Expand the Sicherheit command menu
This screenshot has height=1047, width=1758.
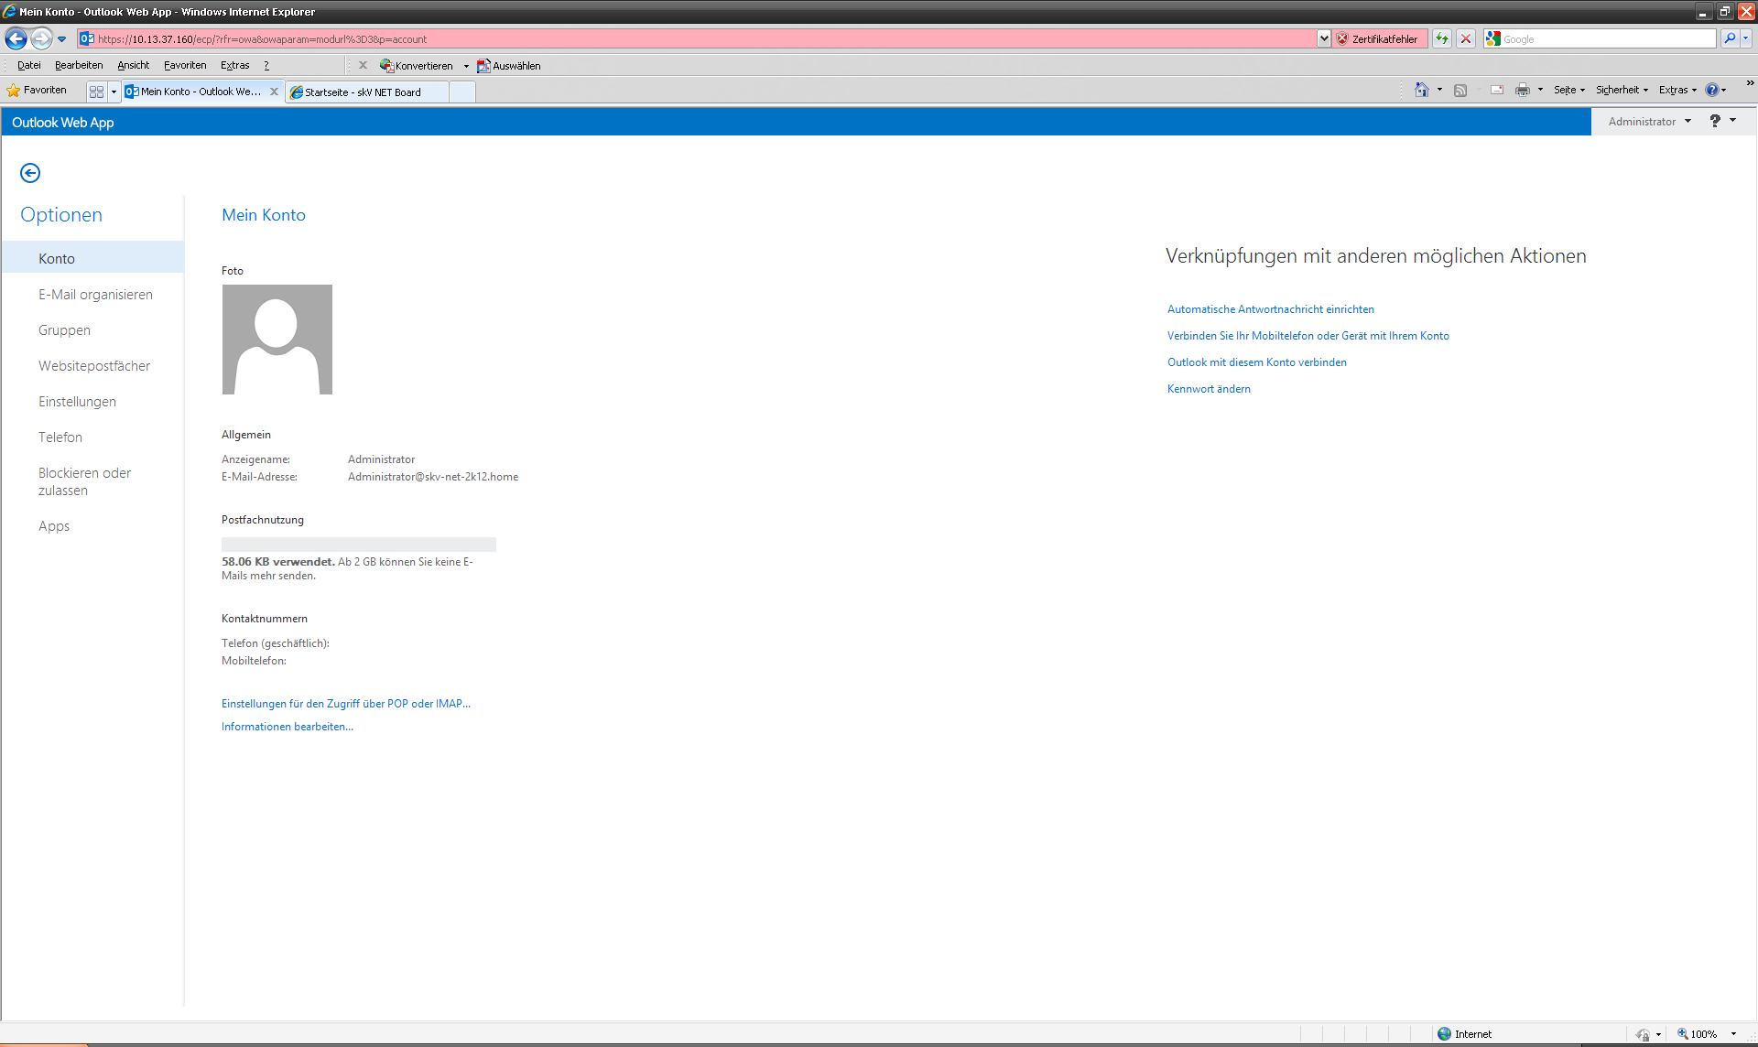[x=1621, y=90]
